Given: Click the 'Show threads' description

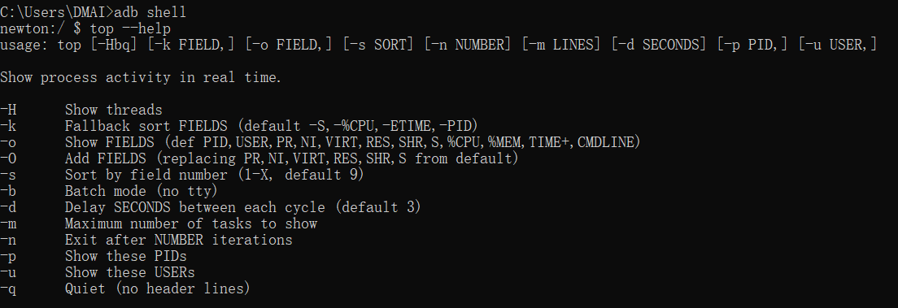Looking at the screenshot, I should click(x=113, y=110).
